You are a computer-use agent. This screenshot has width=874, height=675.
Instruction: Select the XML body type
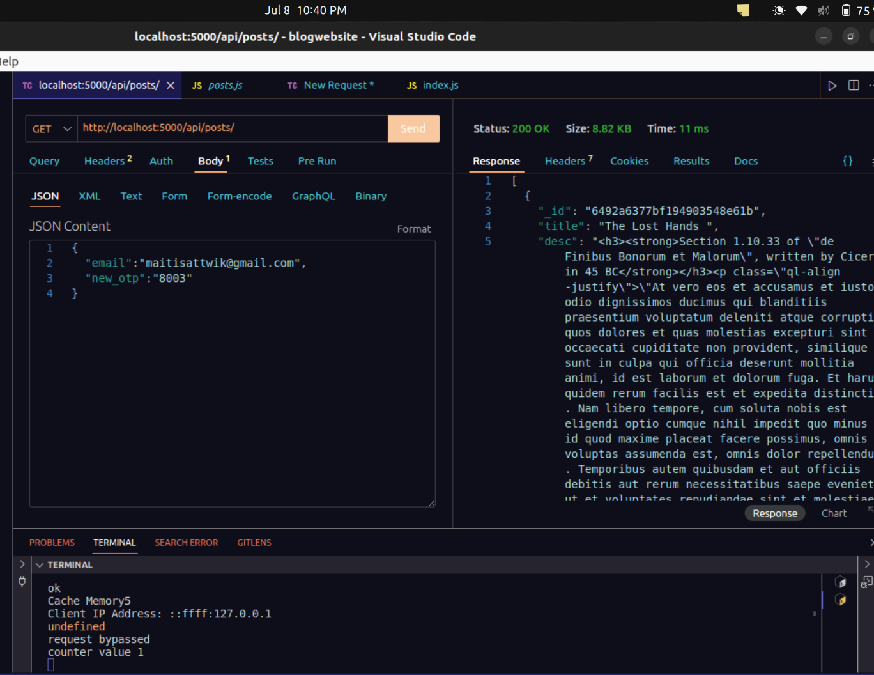coord(89,196)
